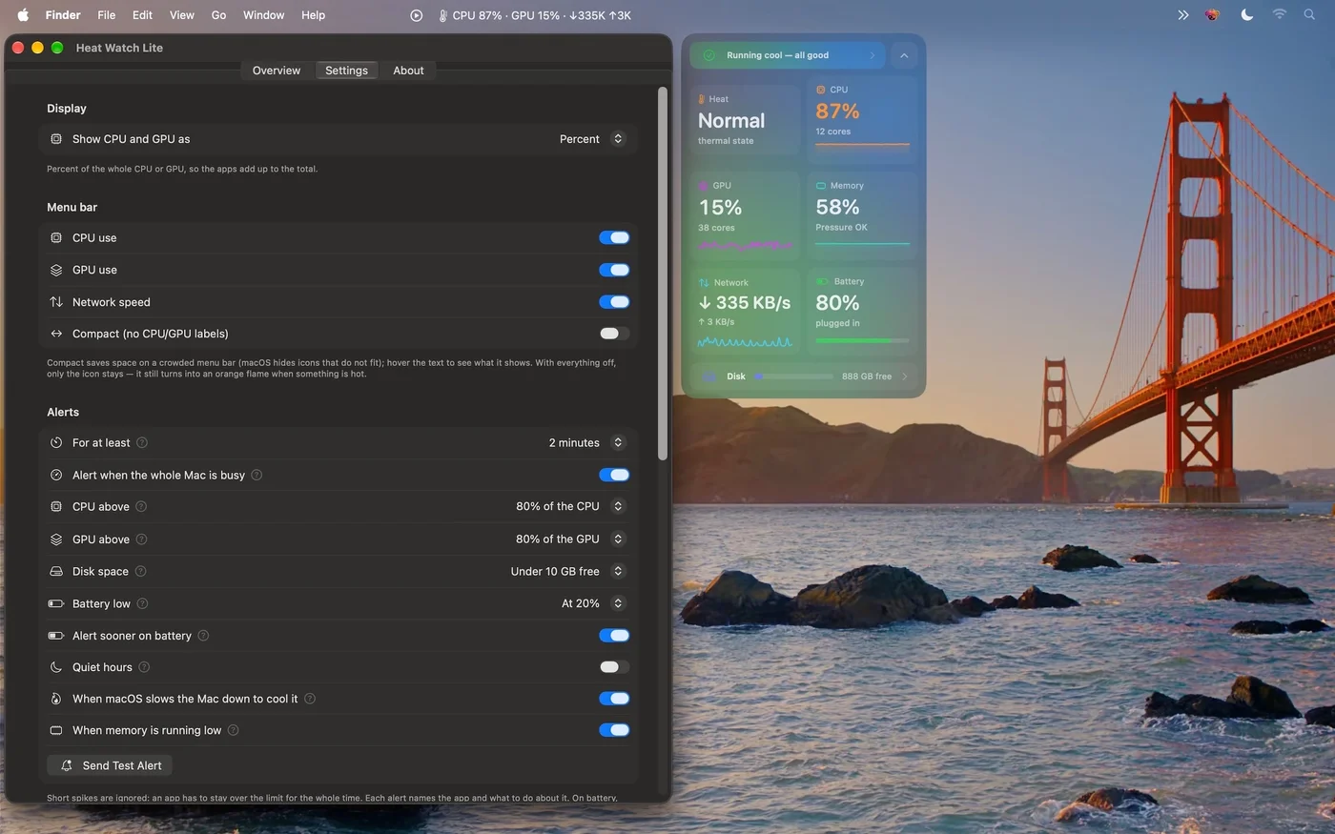Open the About tab
This screenshot has height=834, width=1335.
pyautogui.click(x=408, y=71)
